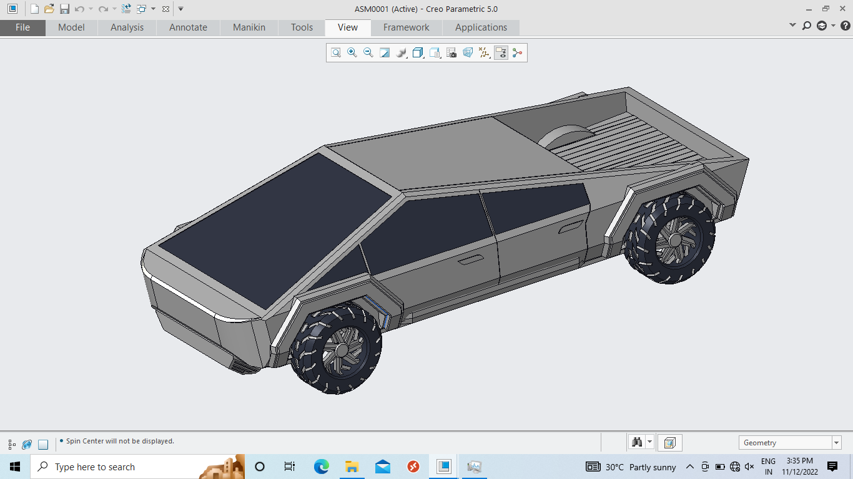Open the Windows Start menu
The width and height of the screenshot is (853, 479).
[x=15, y=467]
